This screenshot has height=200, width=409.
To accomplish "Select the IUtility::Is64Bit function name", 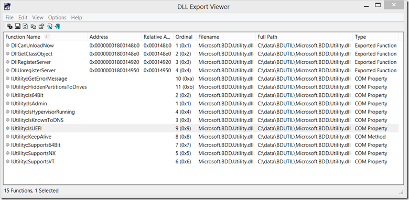I will click(x=27, y=95).
